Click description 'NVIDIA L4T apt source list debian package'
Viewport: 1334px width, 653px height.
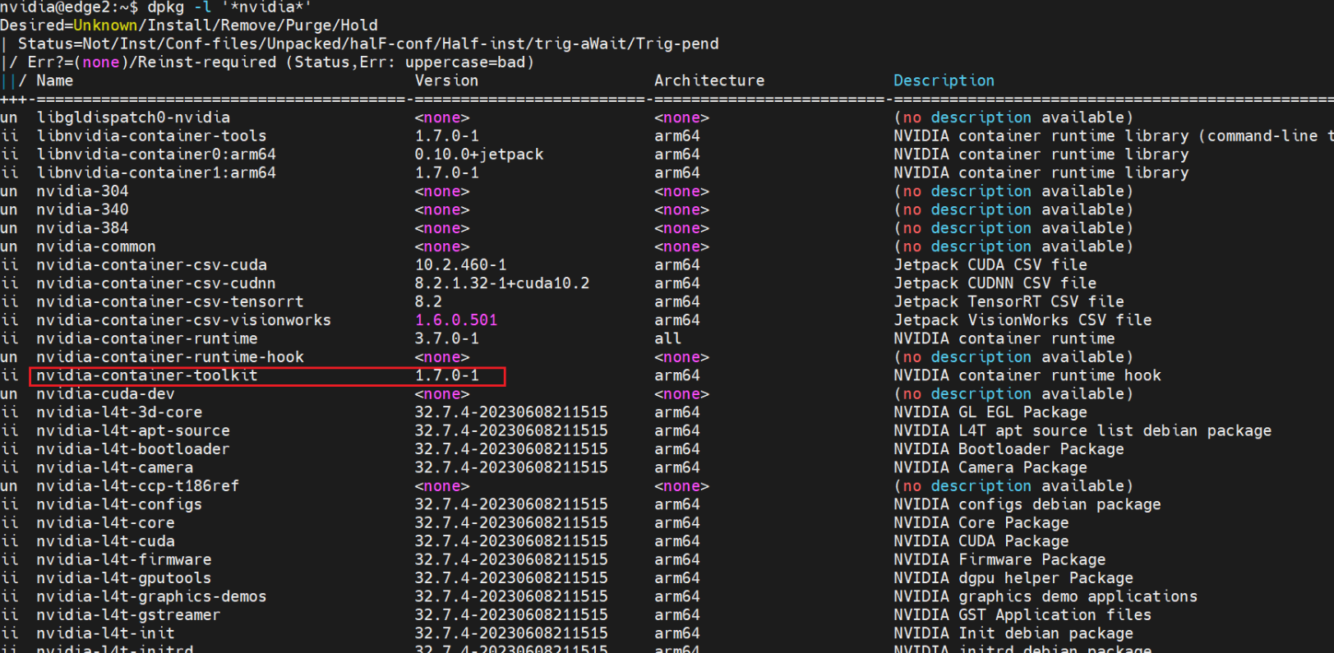coord(1082,430)
